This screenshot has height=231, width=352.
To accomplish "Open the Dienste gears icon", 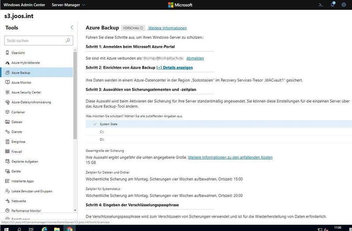I will click(x=7, y=132).
